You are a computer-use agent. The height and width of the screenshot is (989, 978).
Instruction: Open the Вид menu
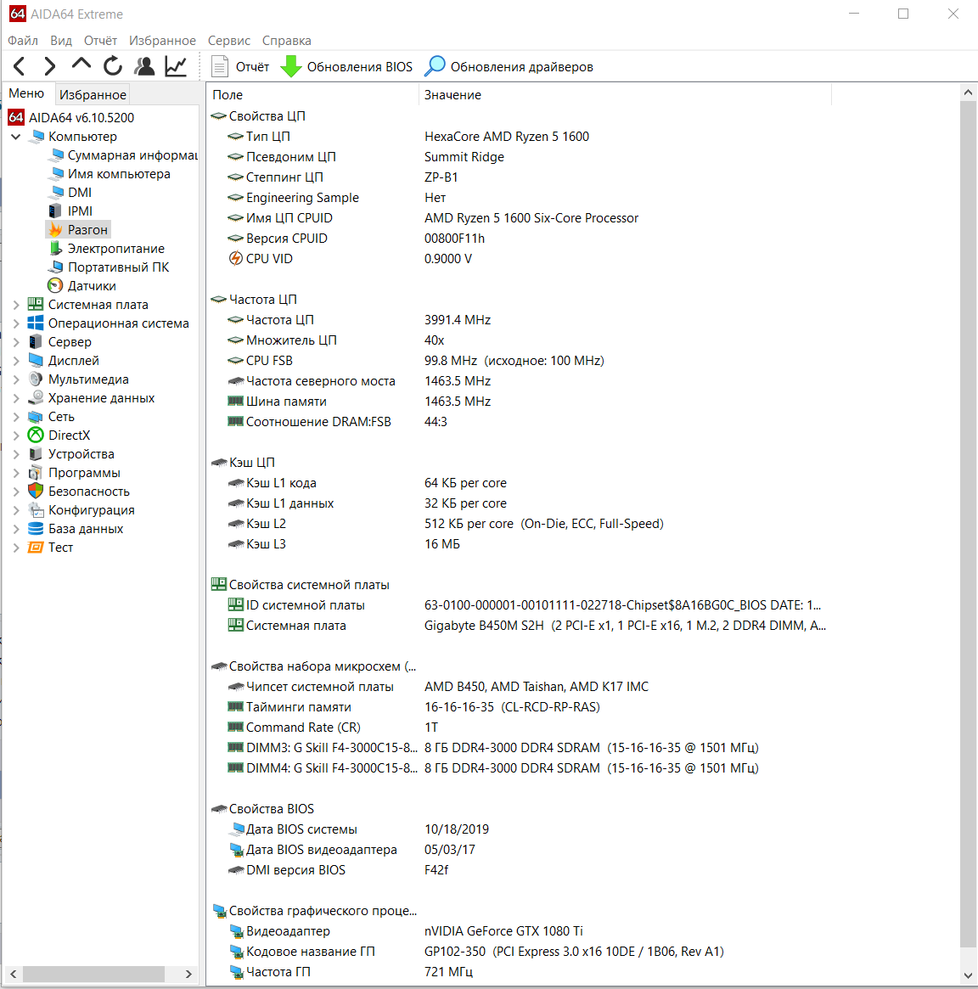[x=61, y=41]
